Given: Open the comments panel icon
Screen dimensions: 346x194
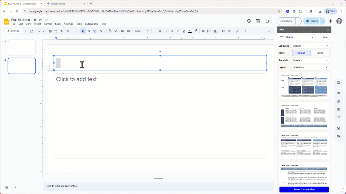Looking at the screenshot, I should coord(258,21).
